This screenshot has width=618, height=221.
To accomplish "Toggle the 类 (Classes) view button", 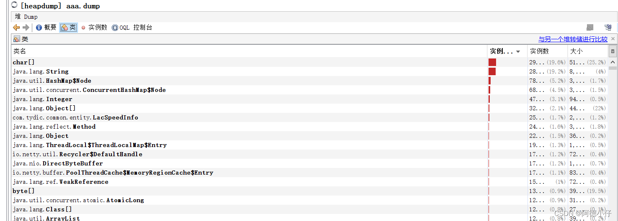I will point(69,28).
